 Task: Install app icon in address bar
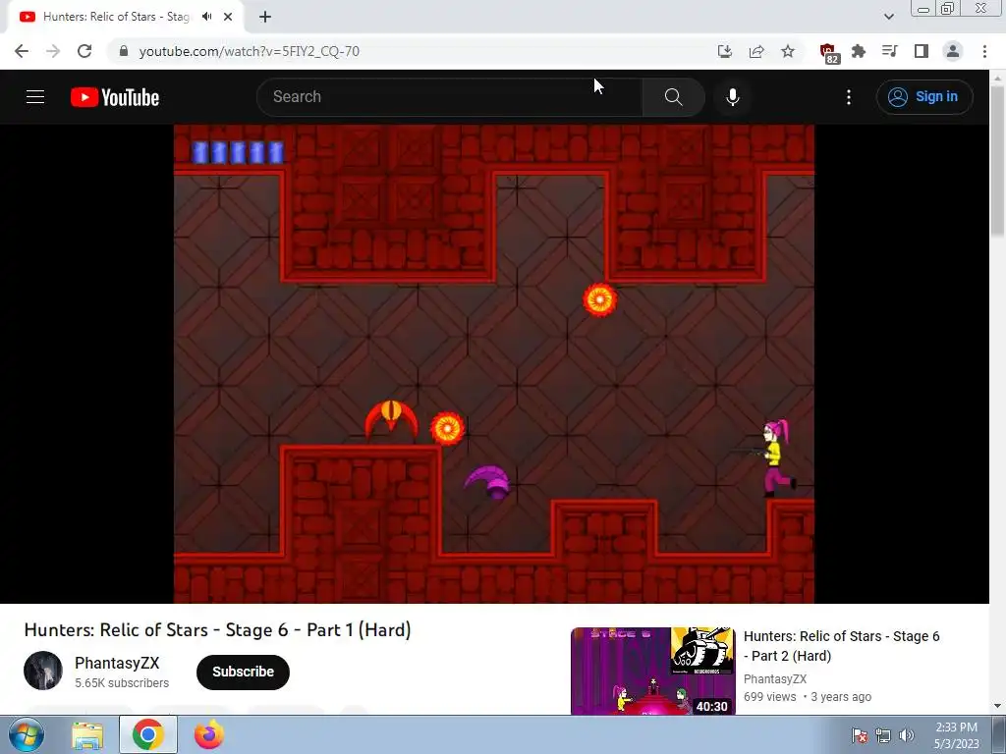(725, 51)
